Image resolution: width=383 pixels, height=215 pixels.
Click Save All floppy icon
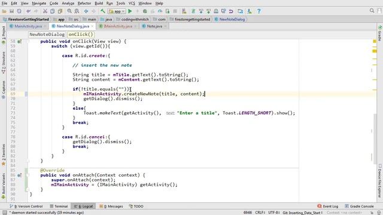(x=11, y=11)
